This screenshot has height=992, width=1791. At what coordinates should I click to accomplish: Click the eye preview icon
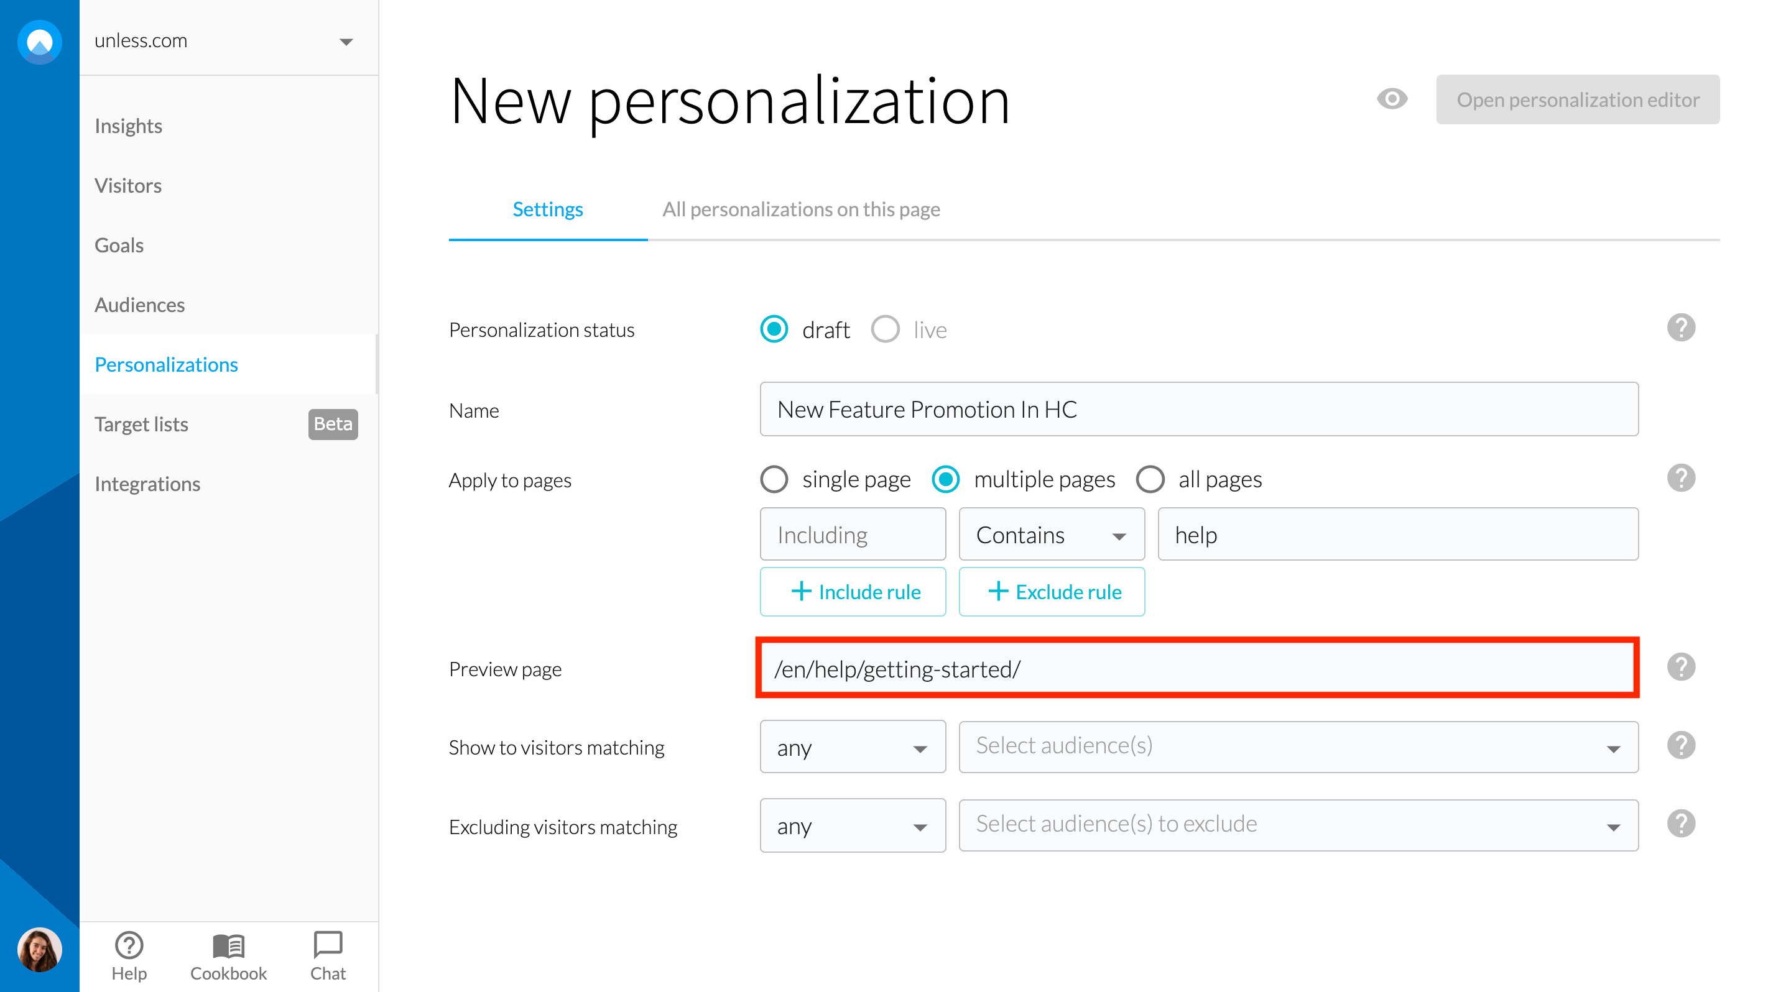pyautogui.click(x=1392, y=99)
